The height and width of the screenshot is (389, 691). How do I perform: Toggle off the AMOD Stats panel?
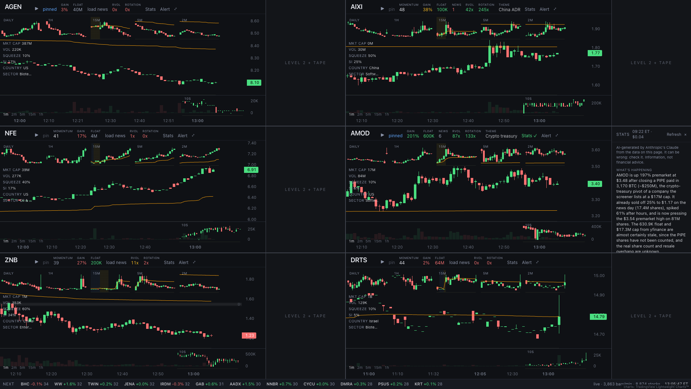[529, 136]
